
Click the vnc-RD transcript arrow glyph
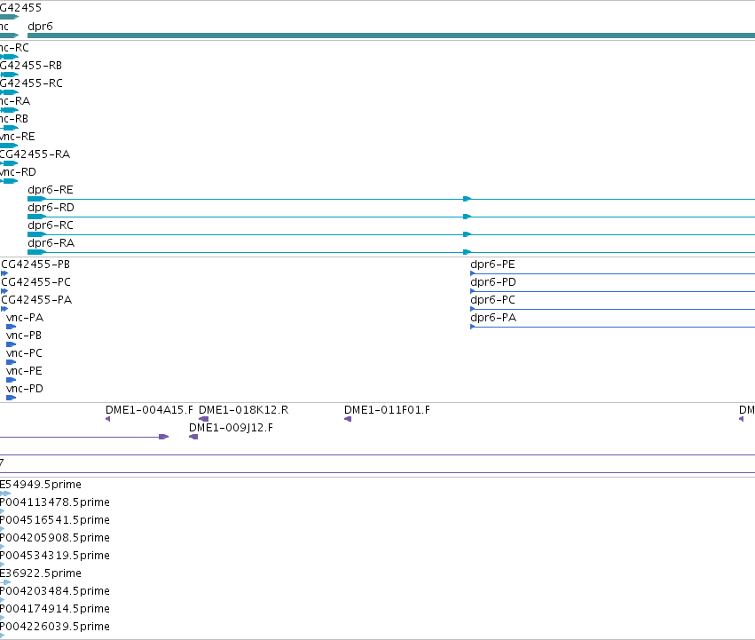pyautogui.click(x=9, y=181)
